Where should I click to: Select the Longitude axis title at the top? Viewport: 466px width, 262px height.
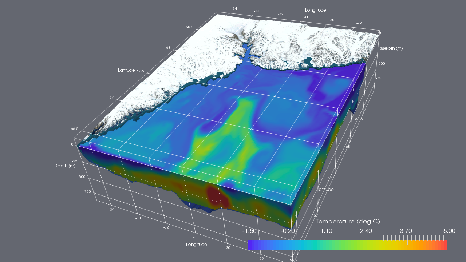[x=315, y=10]
